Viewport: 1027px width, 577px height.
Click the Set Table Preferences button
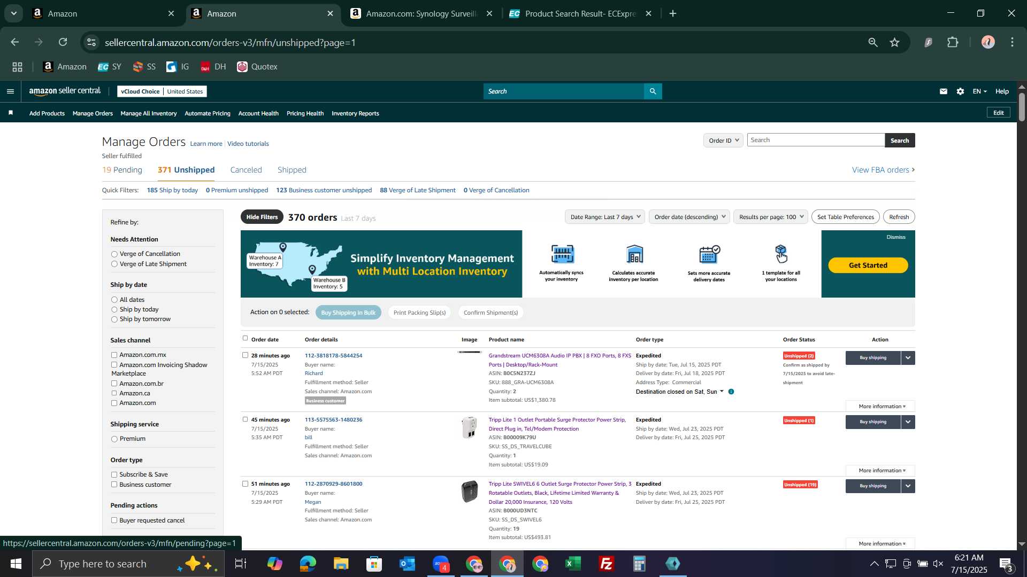pos(846,217)
